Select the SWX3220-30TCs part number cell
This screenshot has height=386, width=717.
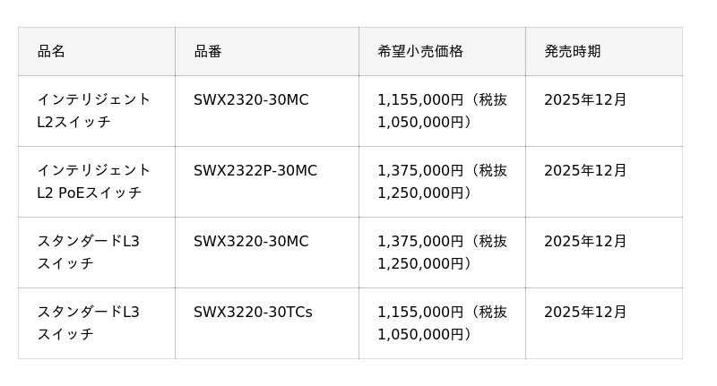click(253, 313)
